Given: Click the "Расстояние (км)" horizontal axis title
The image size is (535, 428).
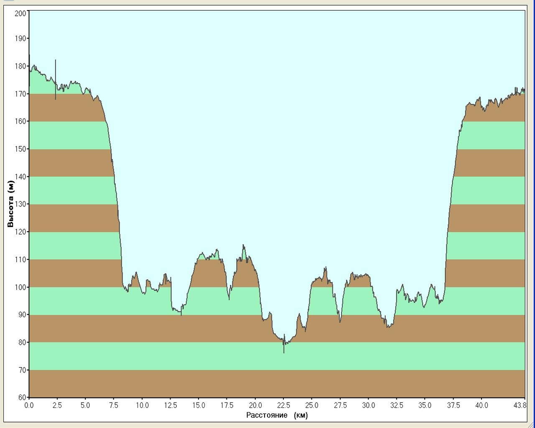Looking at the screenshot, I should tap(277, 415).
